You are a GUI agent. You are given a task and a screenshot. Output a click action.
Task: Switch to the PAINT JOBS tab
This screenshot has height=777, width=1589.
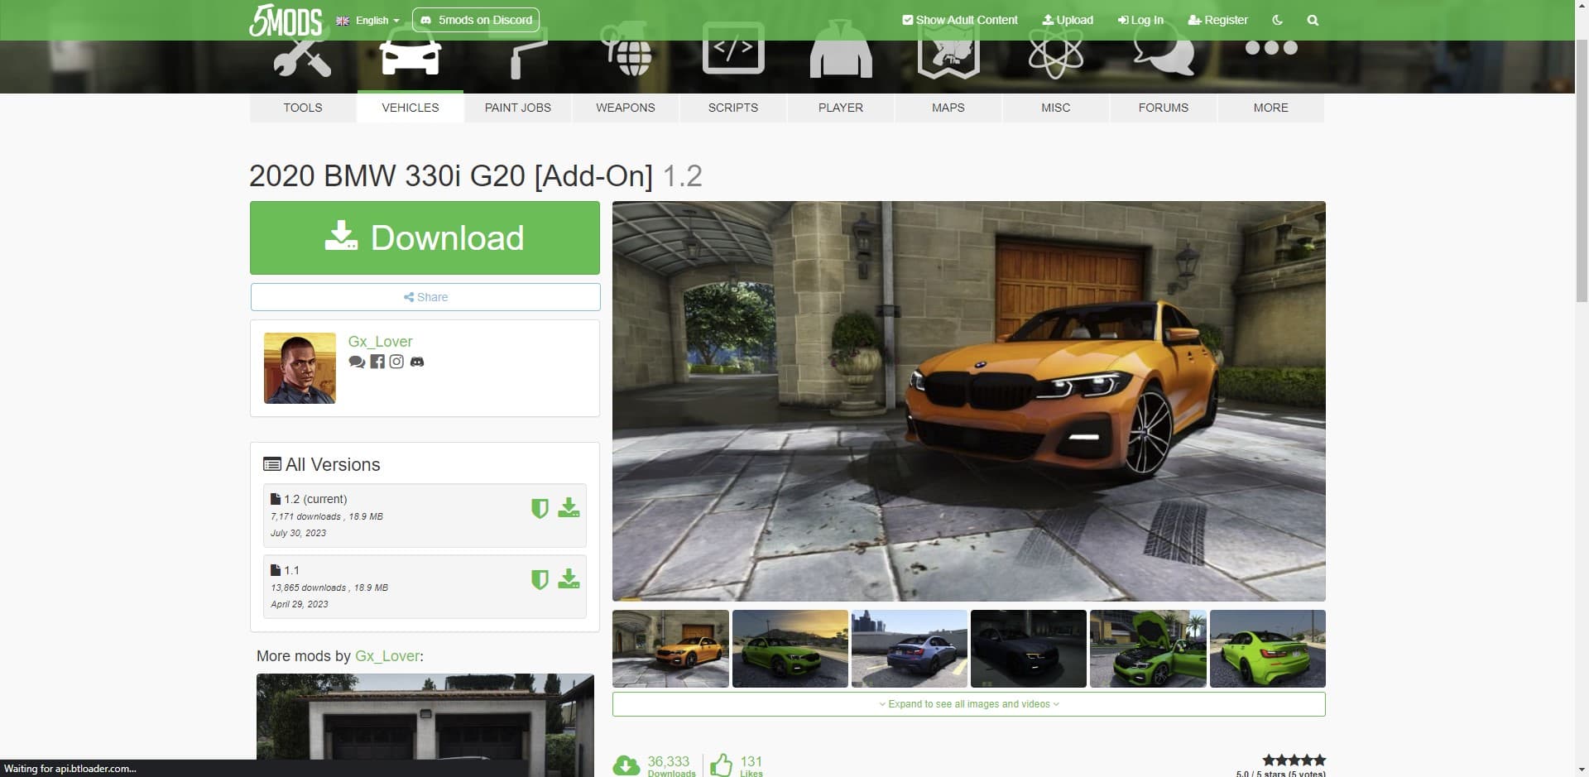click(517, 108)
